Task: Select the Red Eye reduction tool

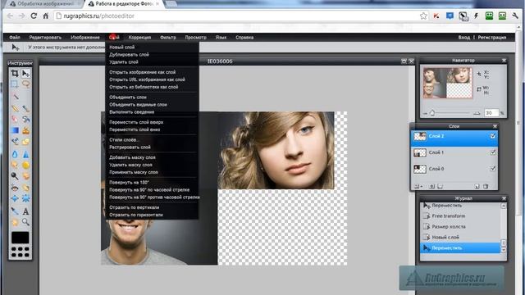Action: click(x=15, y=188)
